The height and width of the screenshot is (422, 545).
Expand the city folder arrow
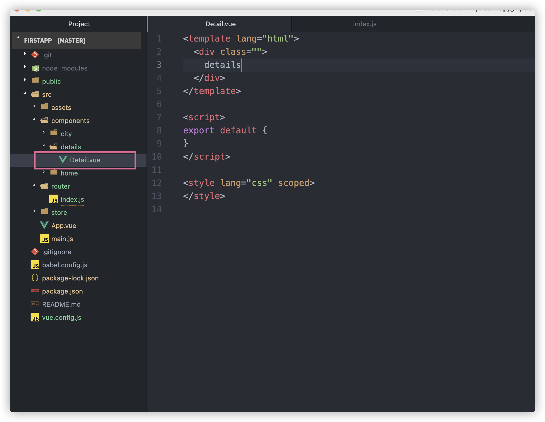point(44,133)
